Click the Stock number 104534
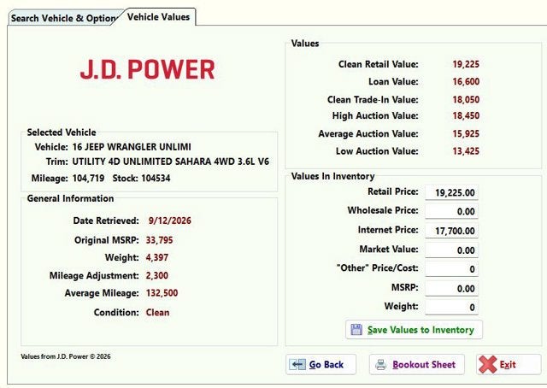Screen dimensions: 547x388 [156, 179]
